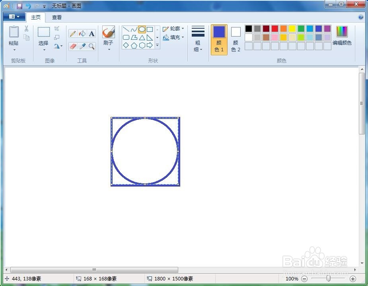Click the vertical scrollbar thumb

coord(362,103)
